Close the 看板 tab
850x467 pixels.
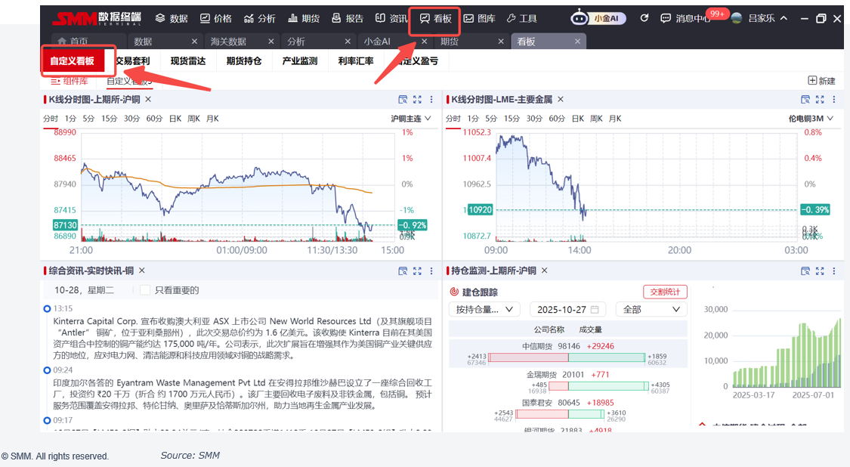[577, 42]
